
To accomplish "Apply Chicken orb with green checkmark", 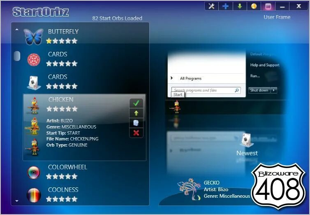I will click(136, 103).
